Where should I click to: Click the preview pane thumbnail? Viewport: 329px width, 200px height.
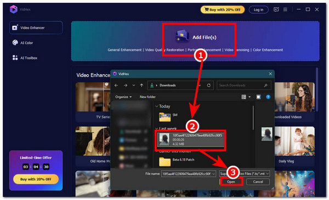click(266, 134)
